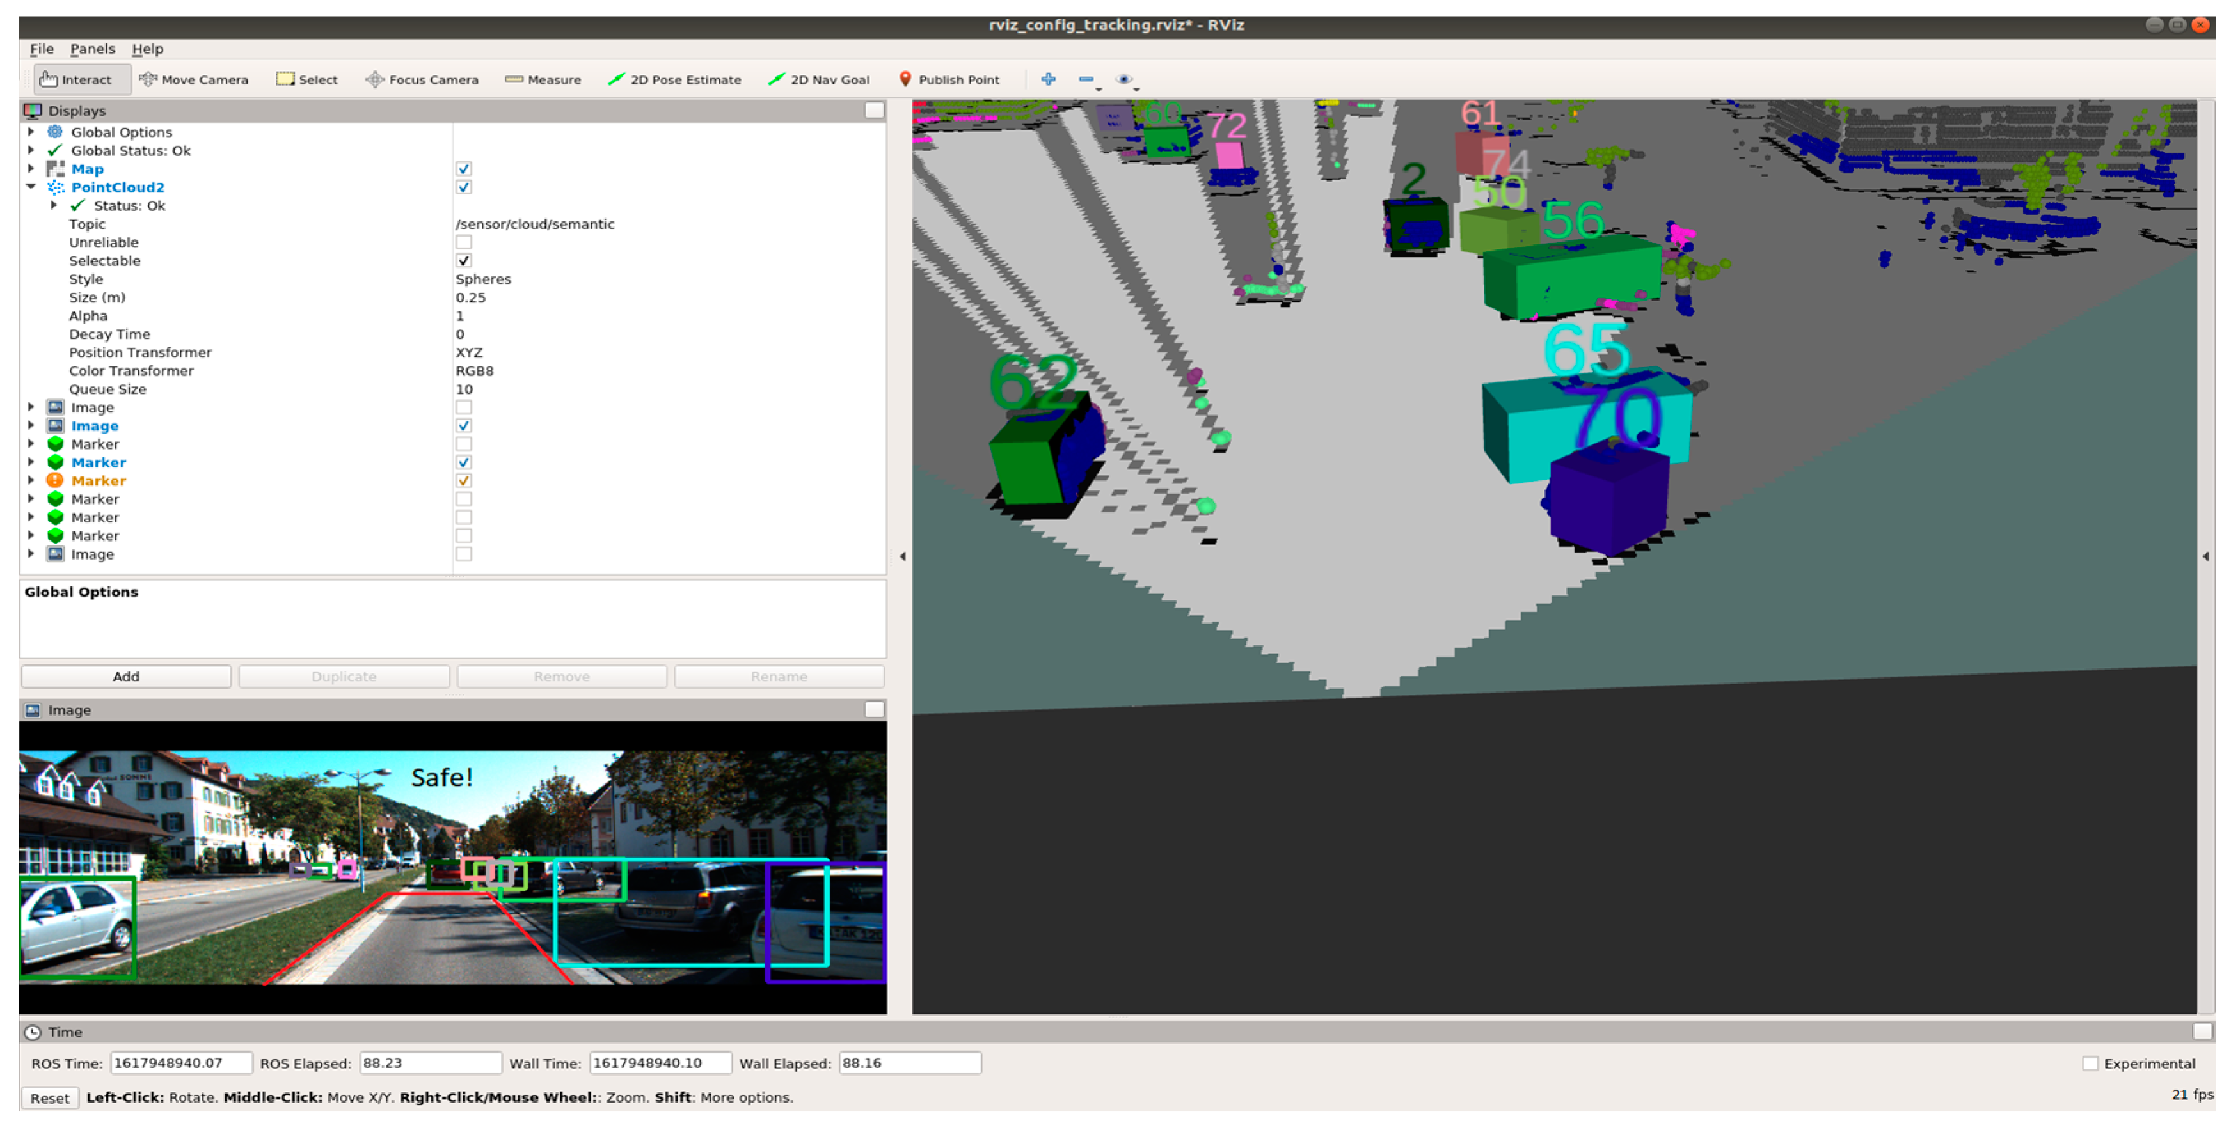Screen dimensions: 2231x1130
Task: Activate the 2D Nav Goal tool
Action: (820, 80)
